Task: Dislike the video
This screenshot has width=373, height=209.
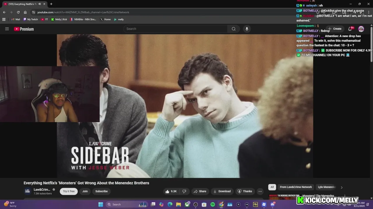Action: (x=184, y=191)
